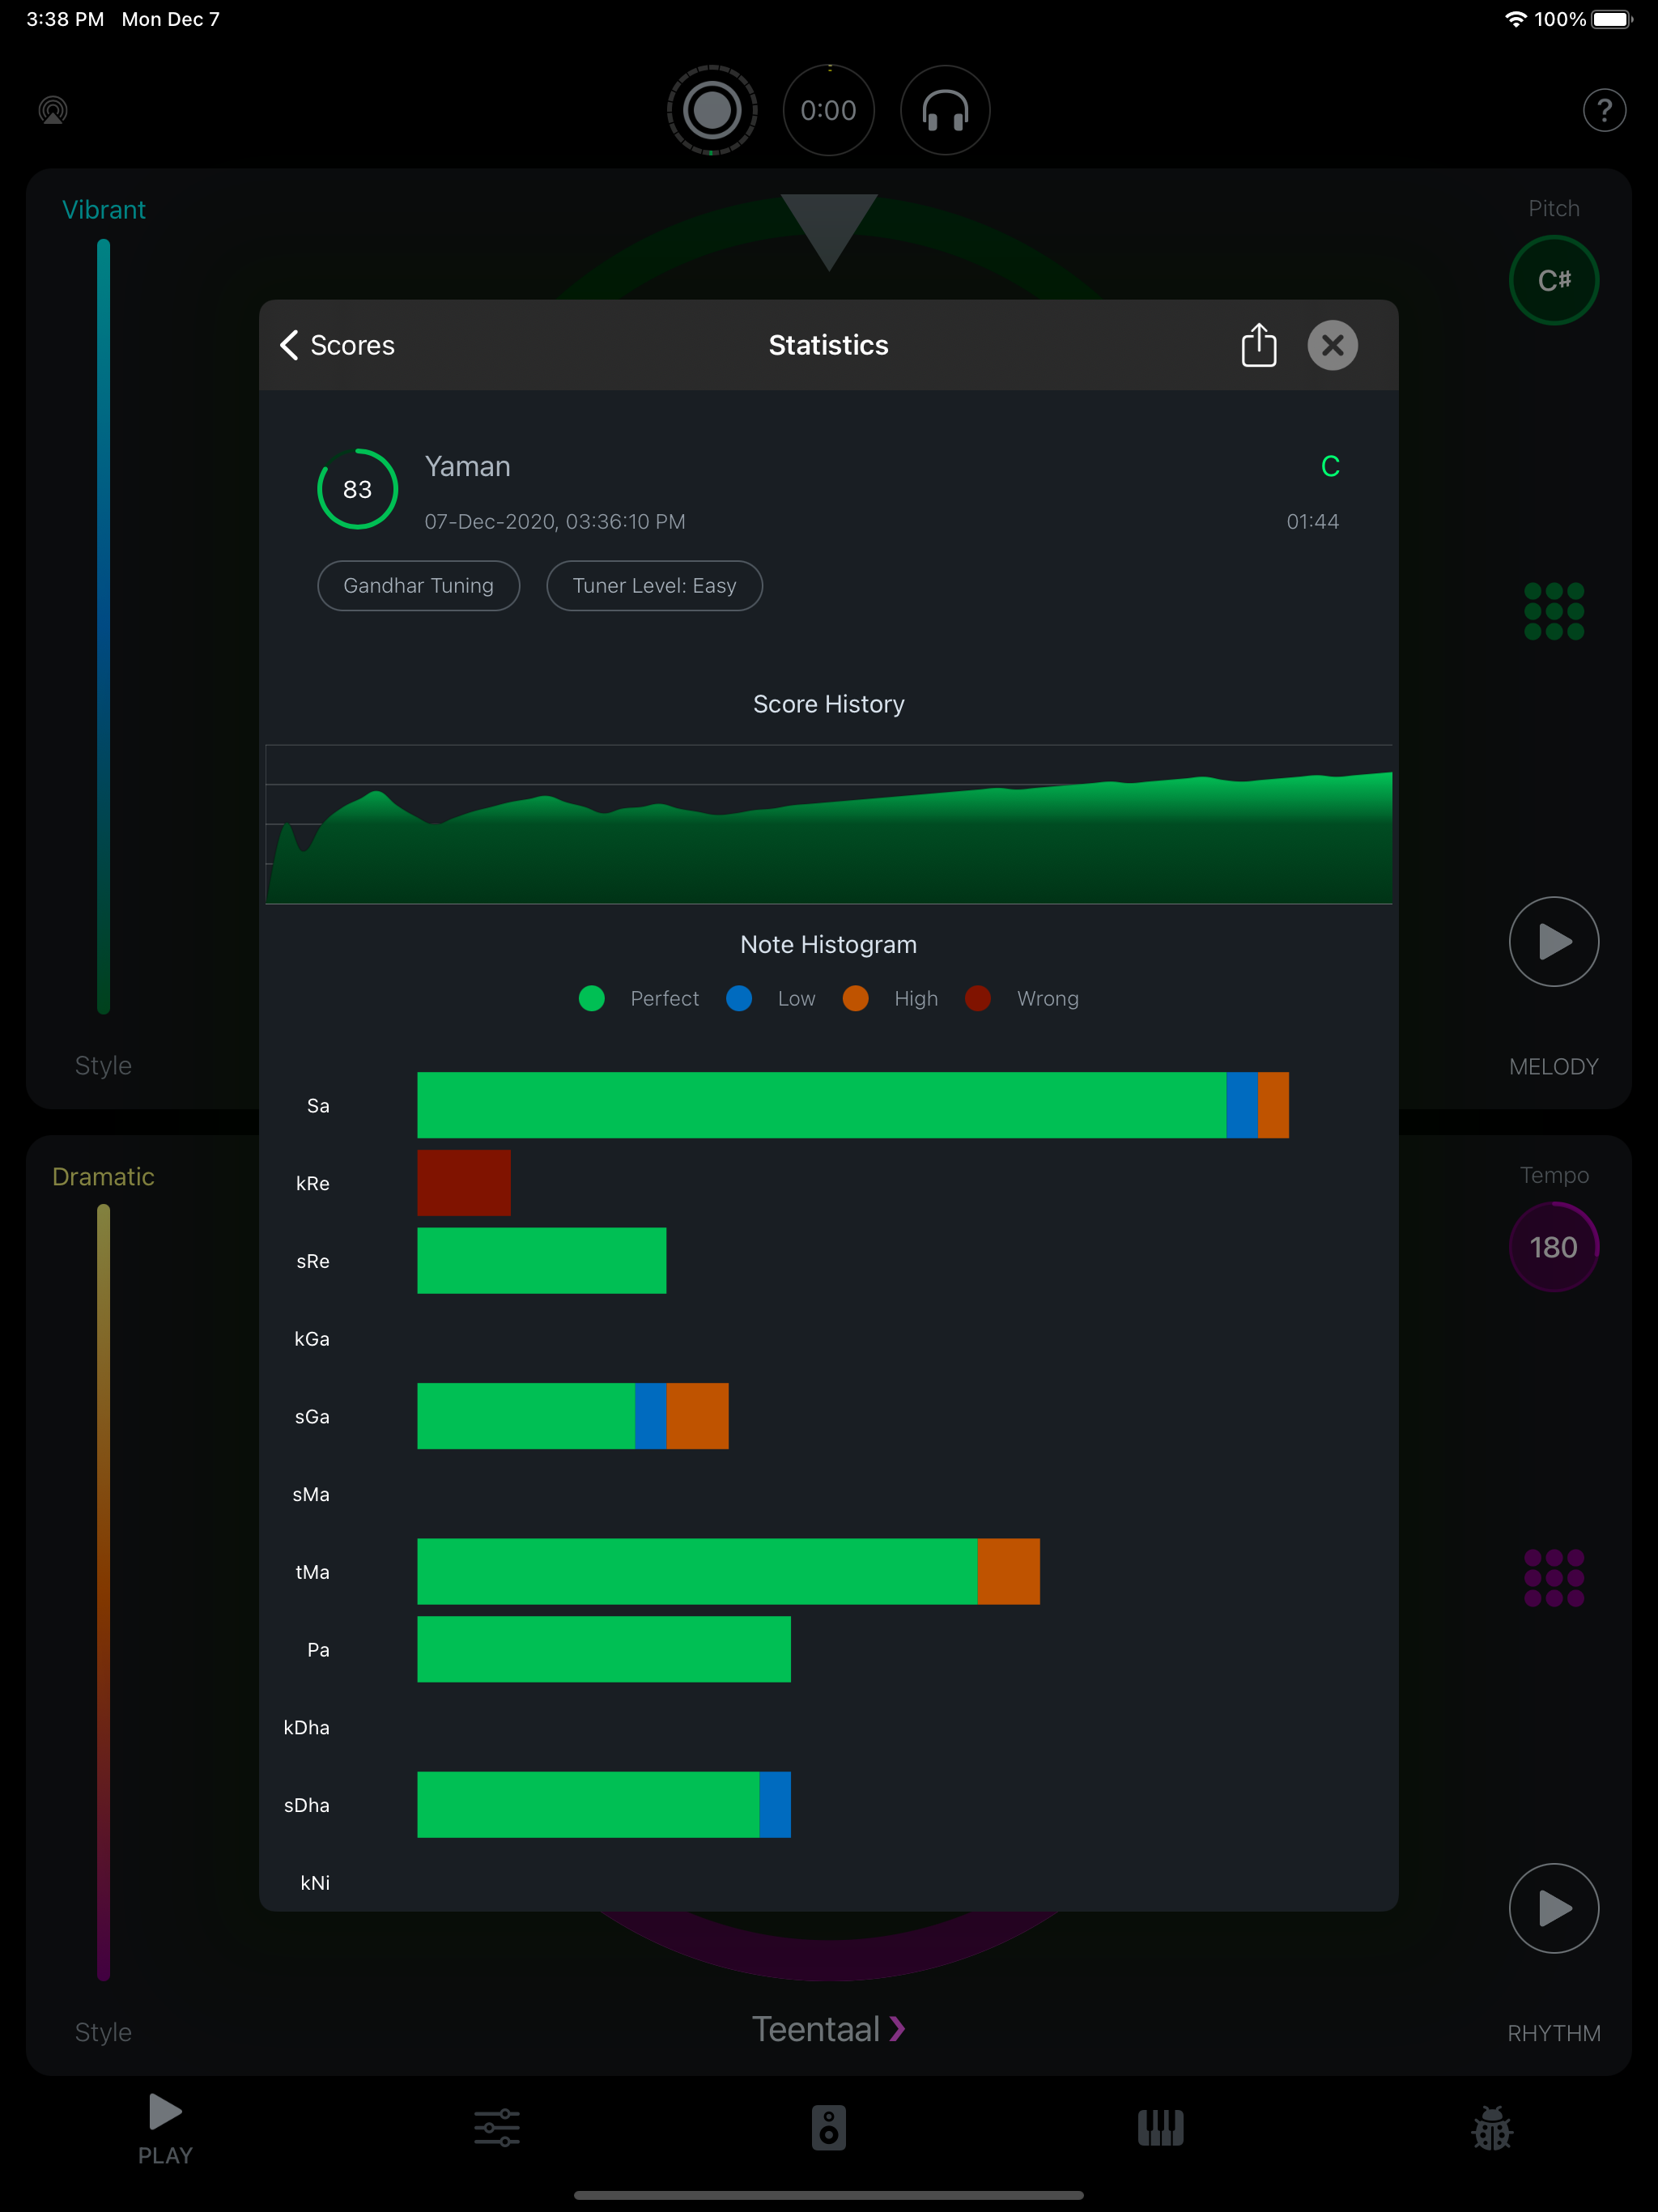1658x2212 pixels.
Task: Start rhythm playback button
Action: click(1553, 1908)
